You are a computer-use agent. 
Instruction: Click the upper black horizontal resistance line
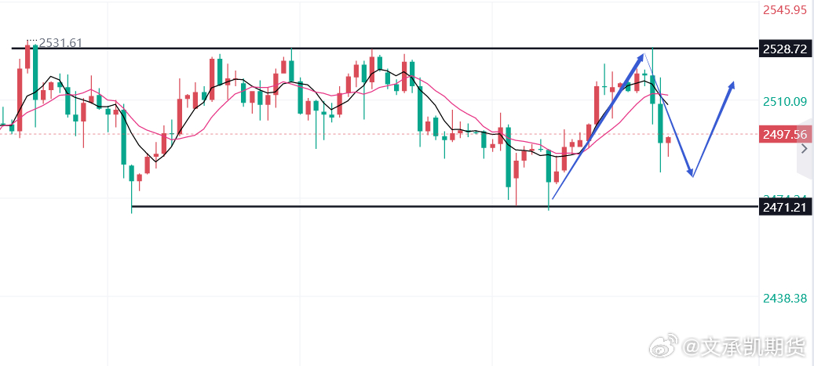coord(392,49)
